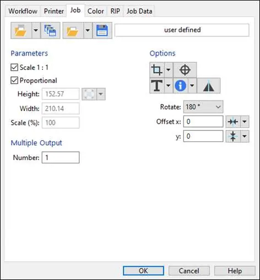Open dropdown next to horizontal center icon
This screenshot has width=260, height=280.
coord(245,122)
